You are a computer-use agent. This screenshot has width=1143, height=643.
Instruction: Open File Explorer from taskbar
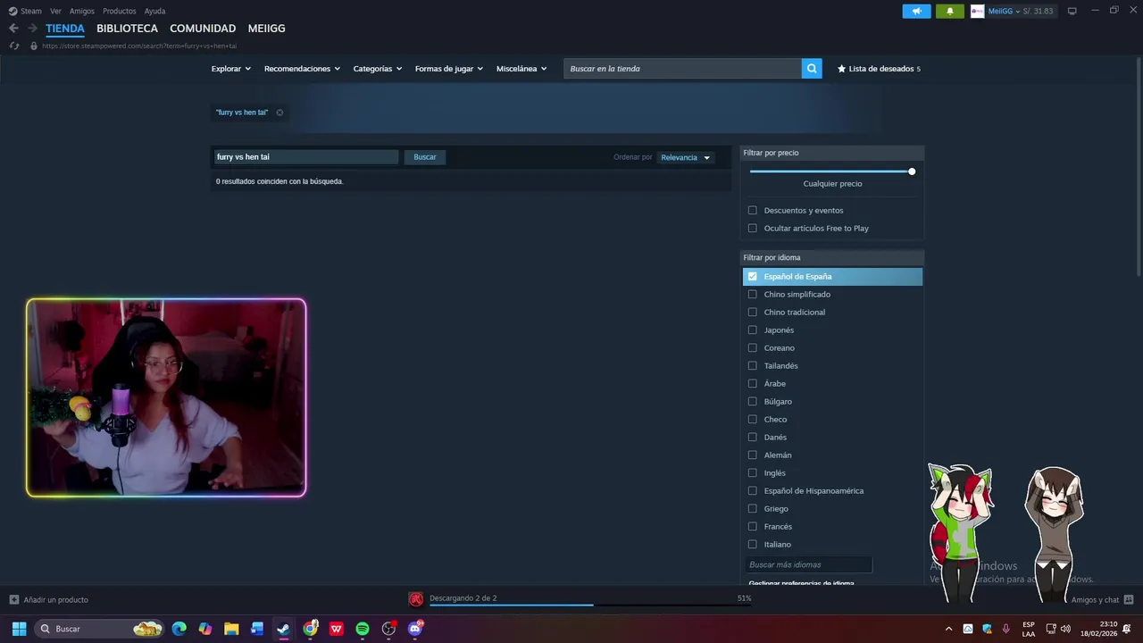[x=231, y=629]
